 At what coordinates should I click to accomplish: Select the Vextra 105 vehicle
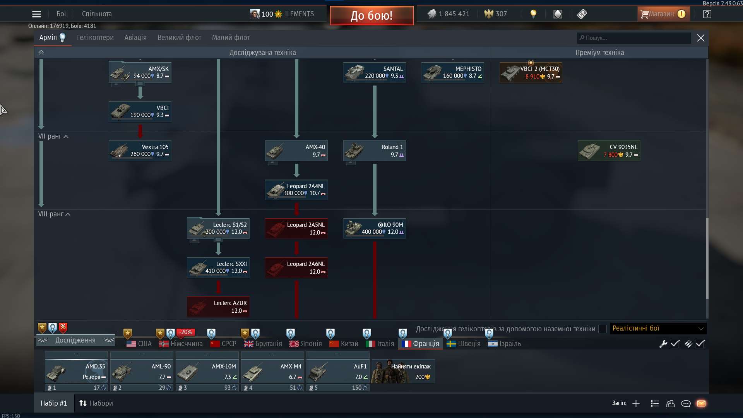(x=140, y=151)
